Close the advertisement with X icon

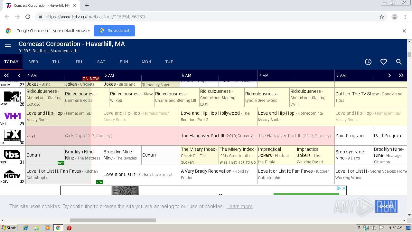tap(344, 188)
